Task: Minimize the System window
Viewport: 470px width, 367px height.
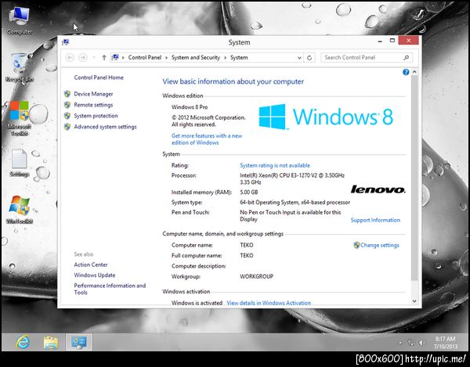Action: point(380,41)
